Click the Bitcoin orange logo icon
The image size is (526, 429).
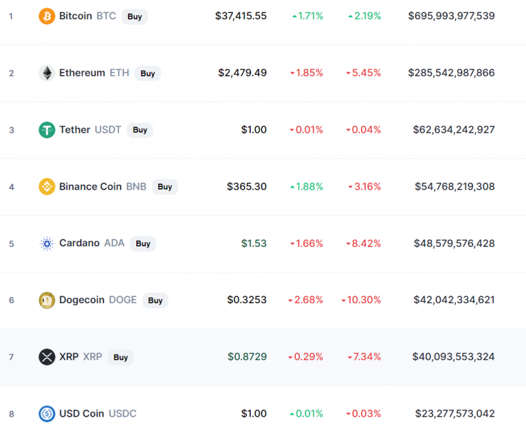[47, 16]
